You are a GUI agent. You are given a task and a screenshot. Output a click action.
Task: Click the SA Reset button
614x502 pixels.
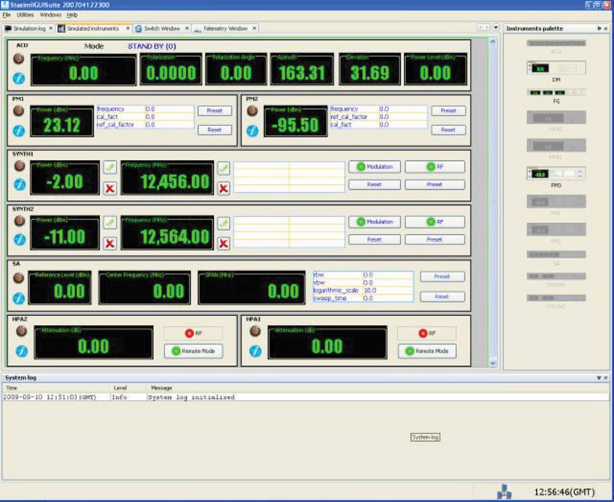click(x=442, y=297)
